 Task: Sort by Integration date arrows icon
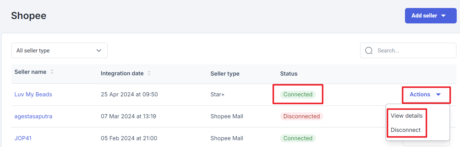(x=149, y=73)
